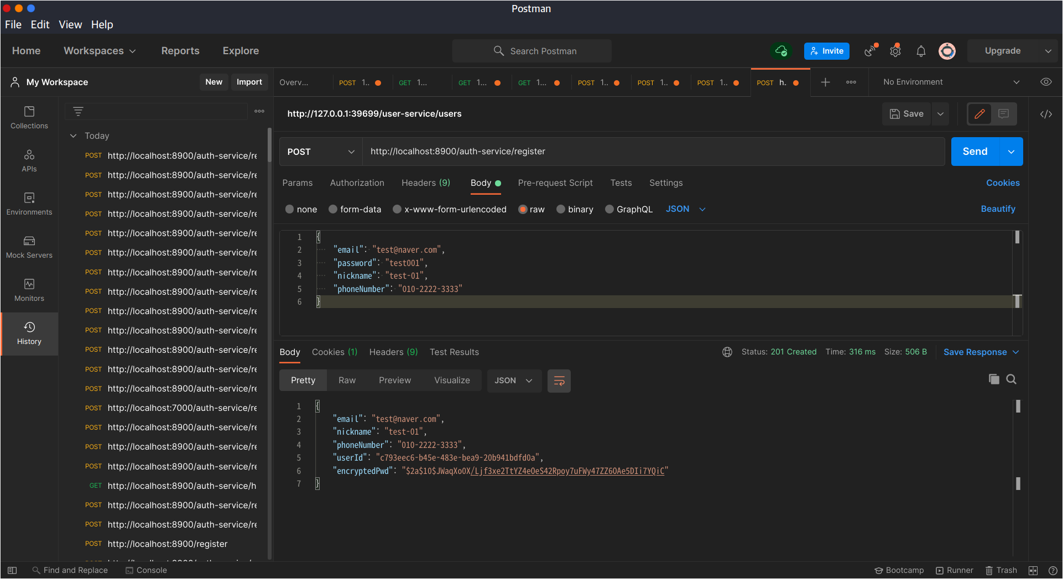Click the network globe icon
The width and height of the screenshot is (1063, 579).
[727, 352]
